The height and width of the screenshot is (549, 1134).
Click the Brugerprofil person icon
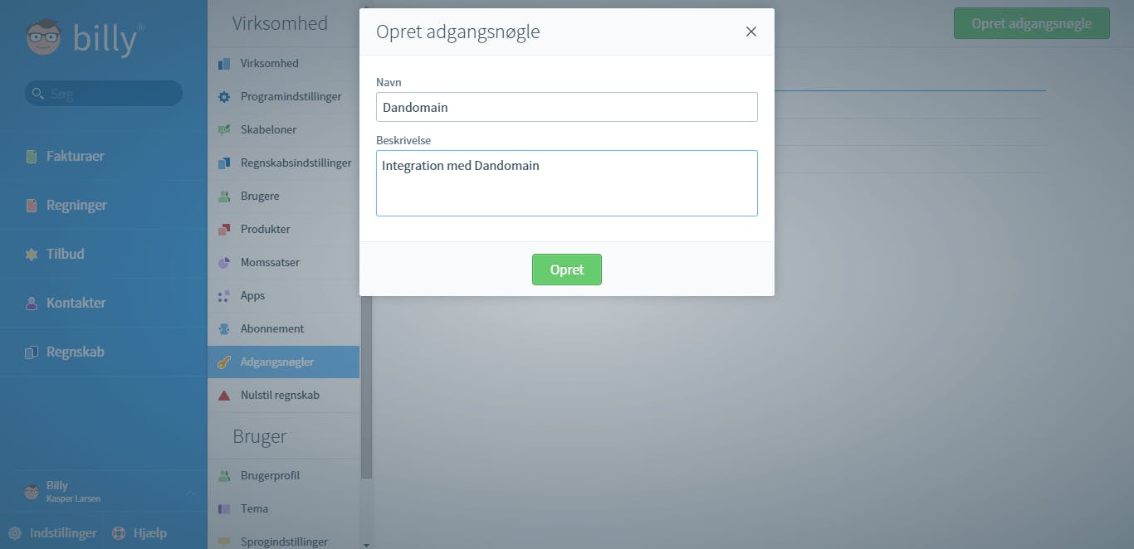point(224,476)
